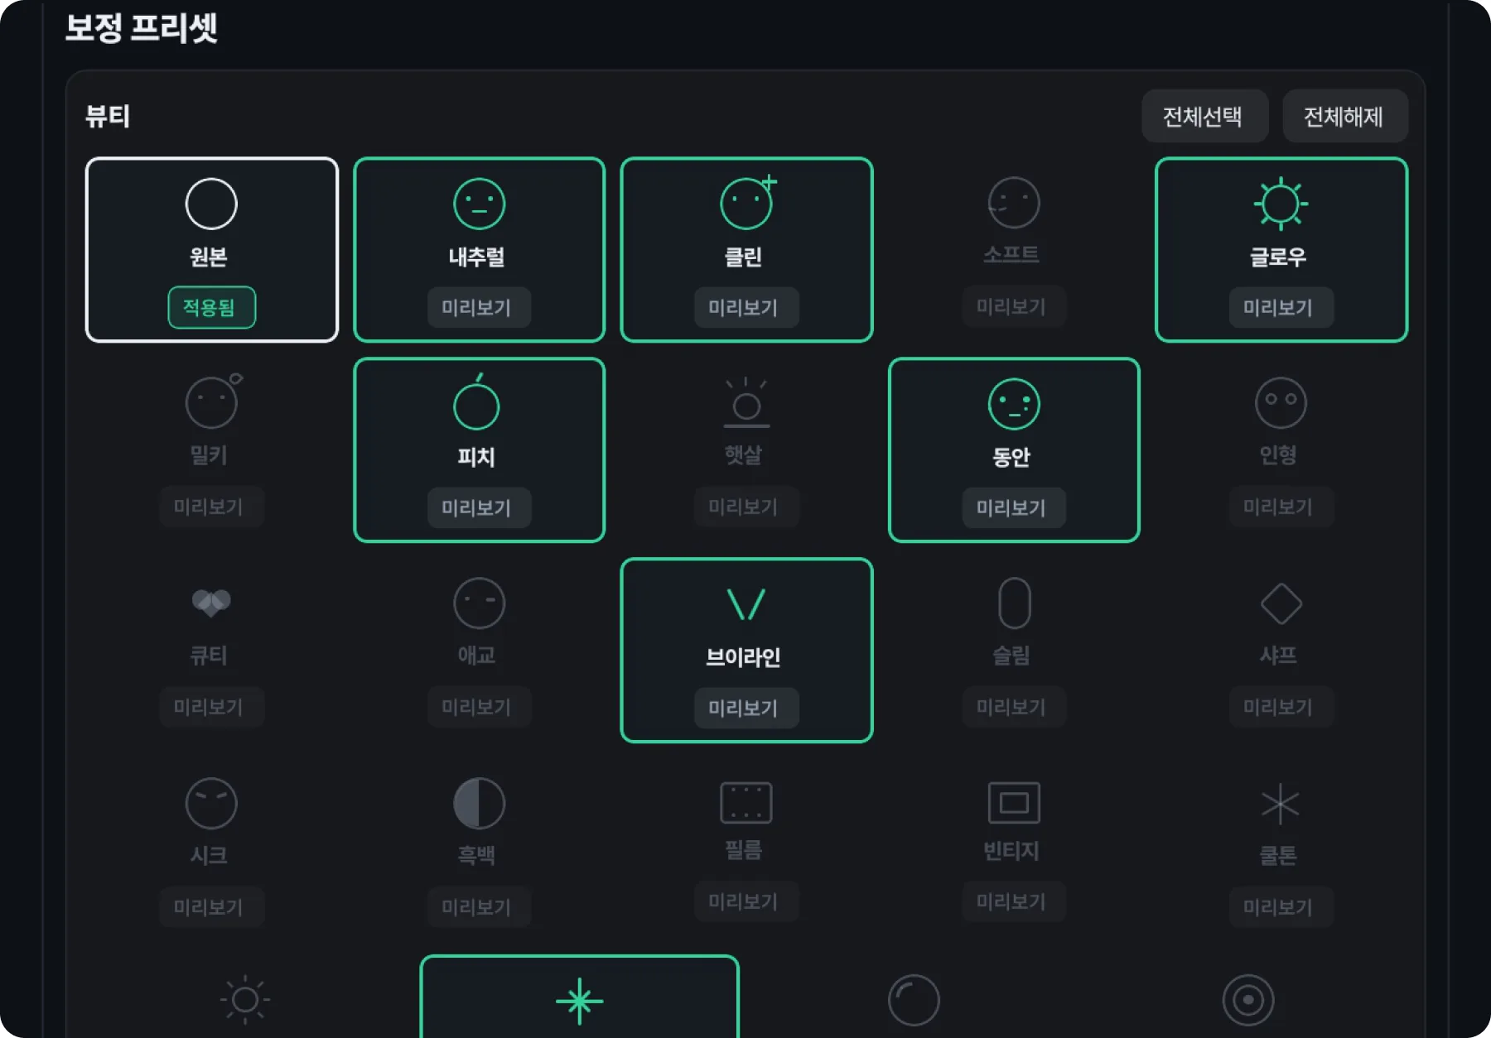Image resolution: width=1491 pixels, height=1038 pixels.
Task: Click the 빈티지 framed rectangle icon
Action: tap(1014, 803)
